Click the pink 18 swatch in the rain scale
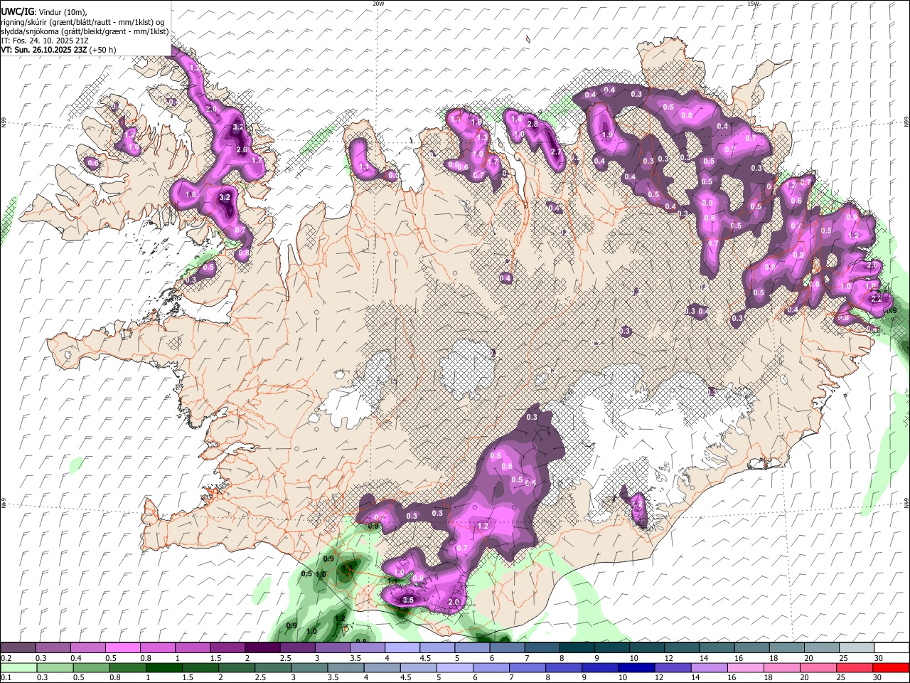 click(783, 667)
